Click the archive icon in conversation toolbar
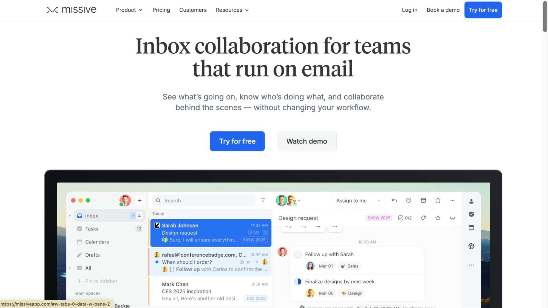The width and height of the screenshot is (548, 308). coord(423,200)
